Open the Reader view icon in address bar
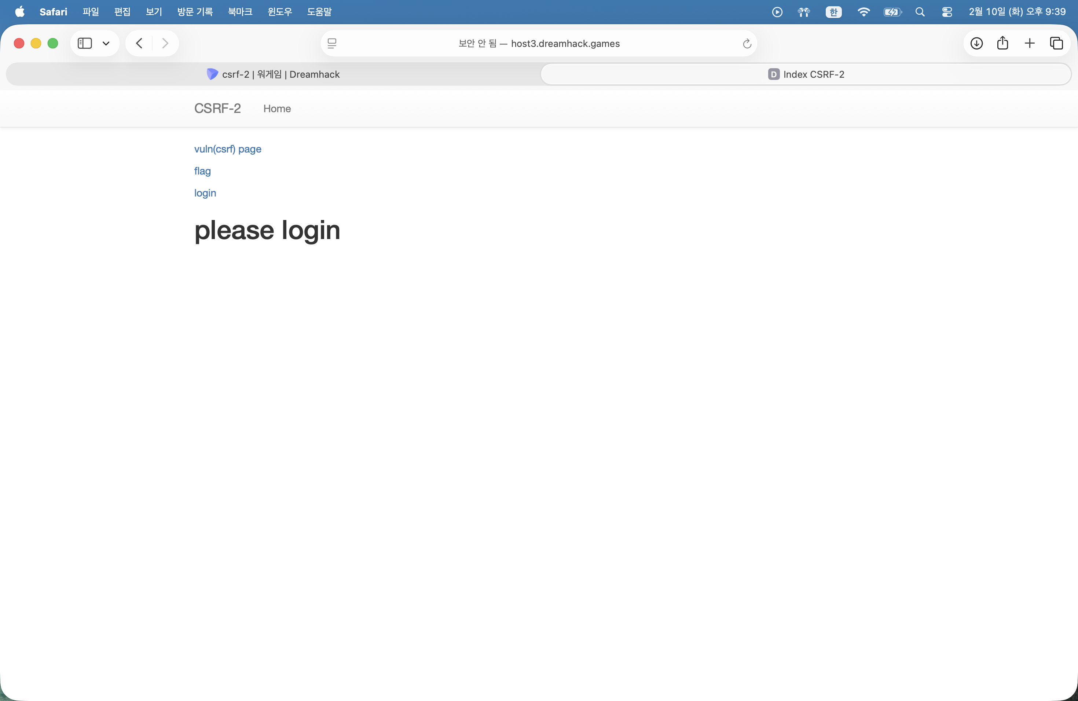The image size is (1078, 701). [332, 44]
